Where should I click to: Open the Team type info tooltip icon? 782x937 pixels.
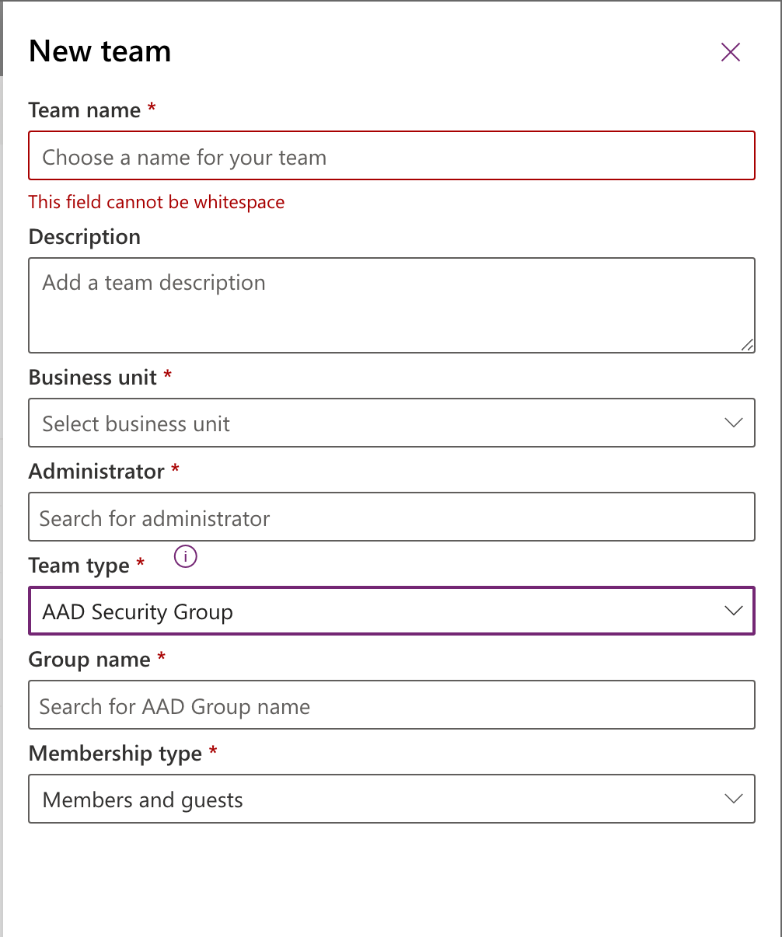186,556
